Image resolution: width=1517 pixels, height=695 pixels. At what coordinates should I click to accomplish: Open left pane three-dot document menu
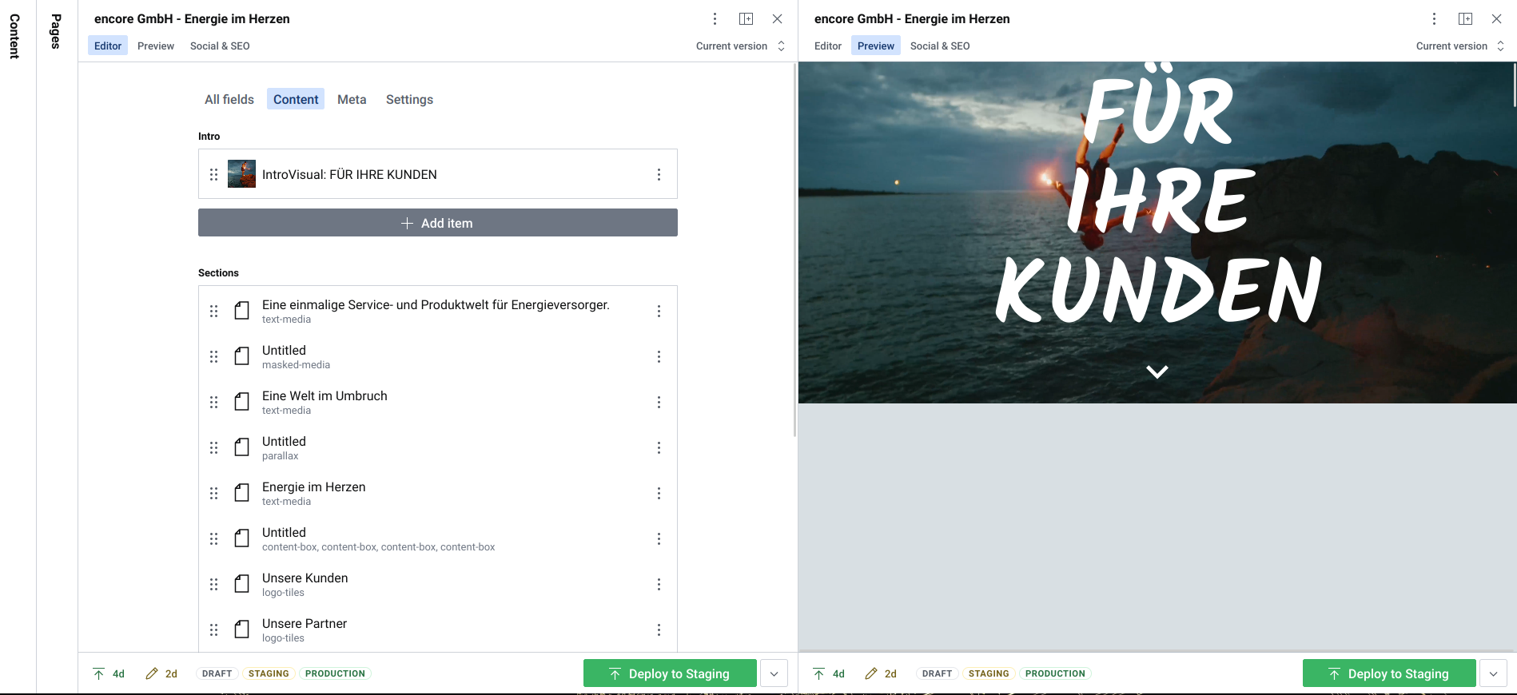click(715, 18)
